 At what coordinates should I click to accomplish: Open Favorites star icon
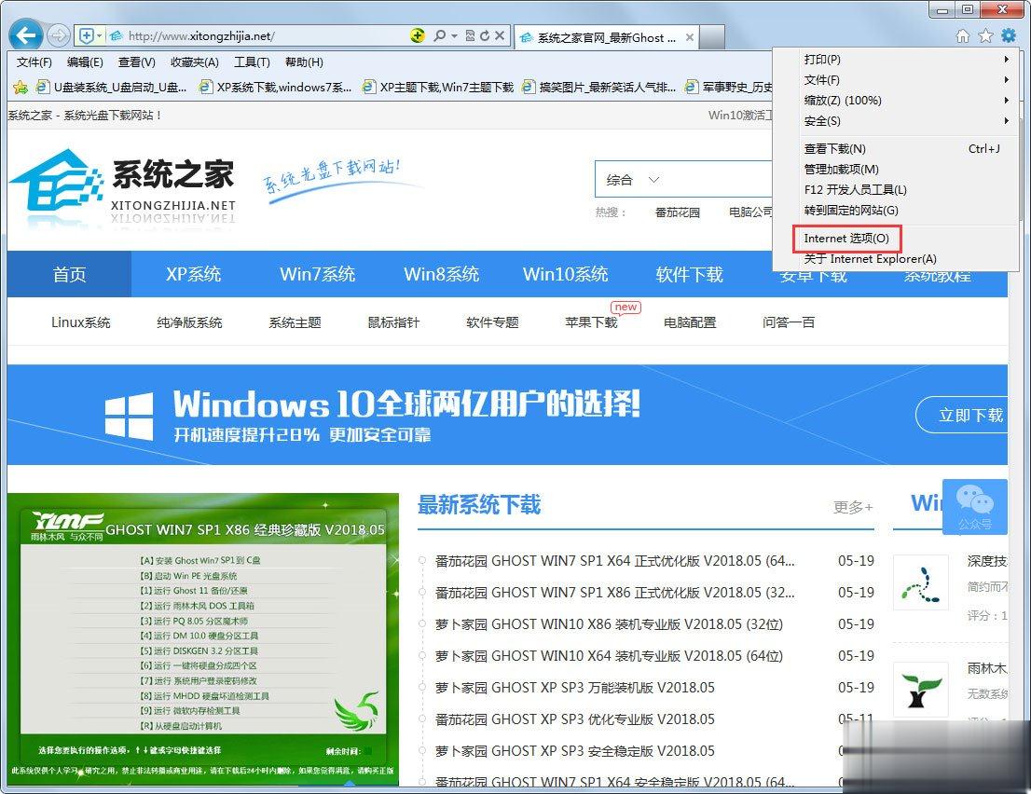tap(985, 35)
